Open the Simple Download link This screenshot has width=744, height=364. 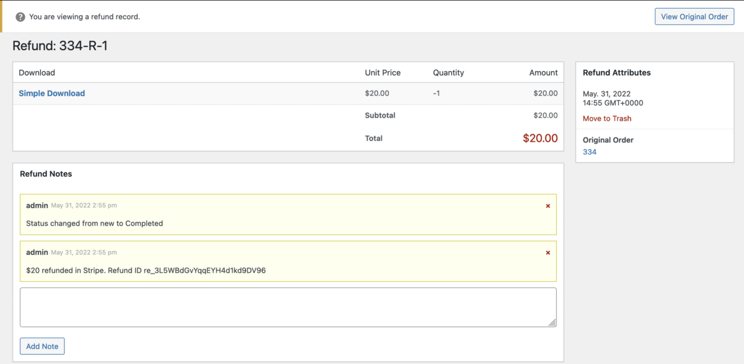coord(51,93)
